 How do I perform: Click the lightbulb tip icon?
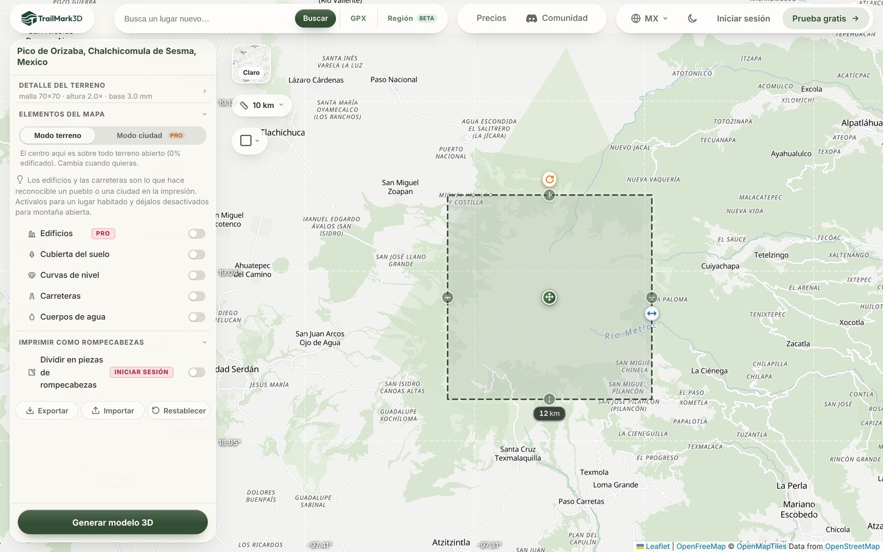[x=20, y=180]
